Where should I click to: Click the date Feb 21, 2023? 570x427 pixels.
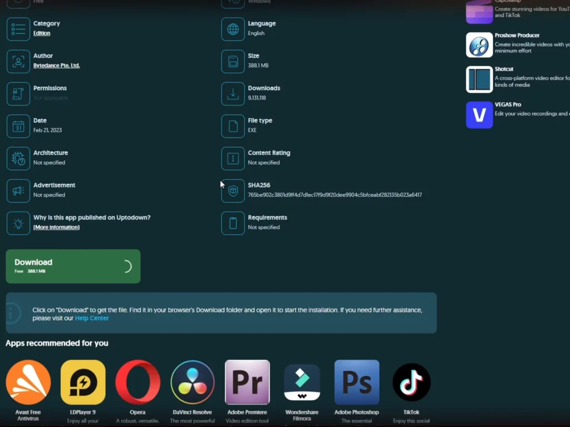[x=48, y=130]
